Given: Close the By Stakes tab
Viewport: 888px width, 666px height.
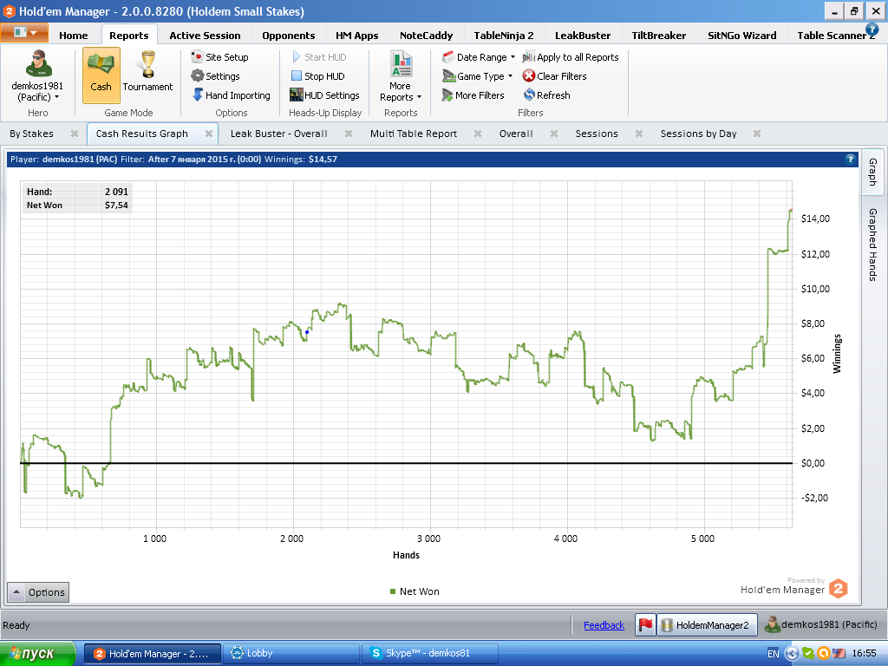Looking at the screenshot, I should pos(75,134).
